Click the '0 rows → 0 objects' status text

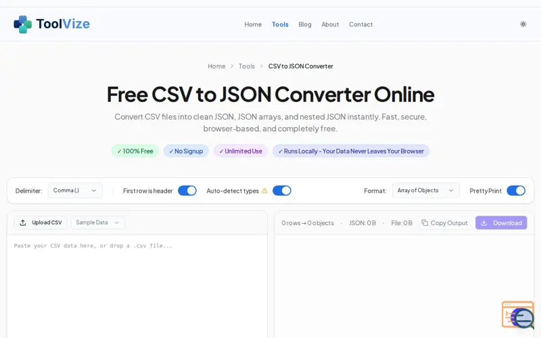pyautogui.click(x=308, y=223)
